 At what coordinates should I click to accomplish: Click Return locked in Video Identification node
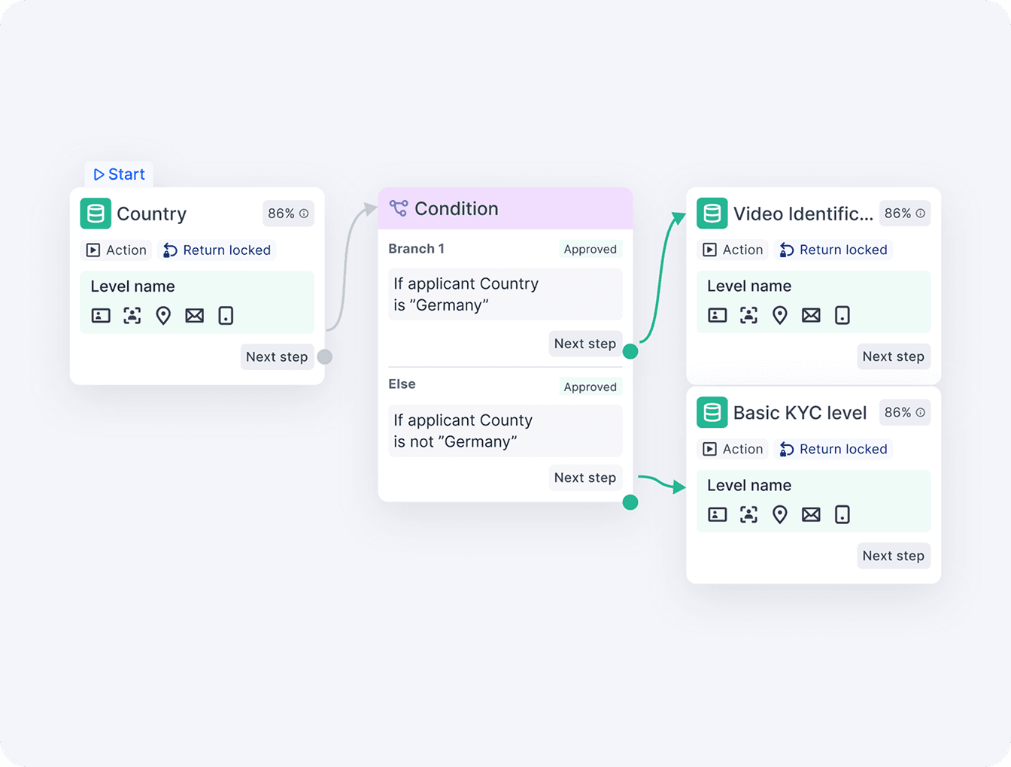click(834, 250)
